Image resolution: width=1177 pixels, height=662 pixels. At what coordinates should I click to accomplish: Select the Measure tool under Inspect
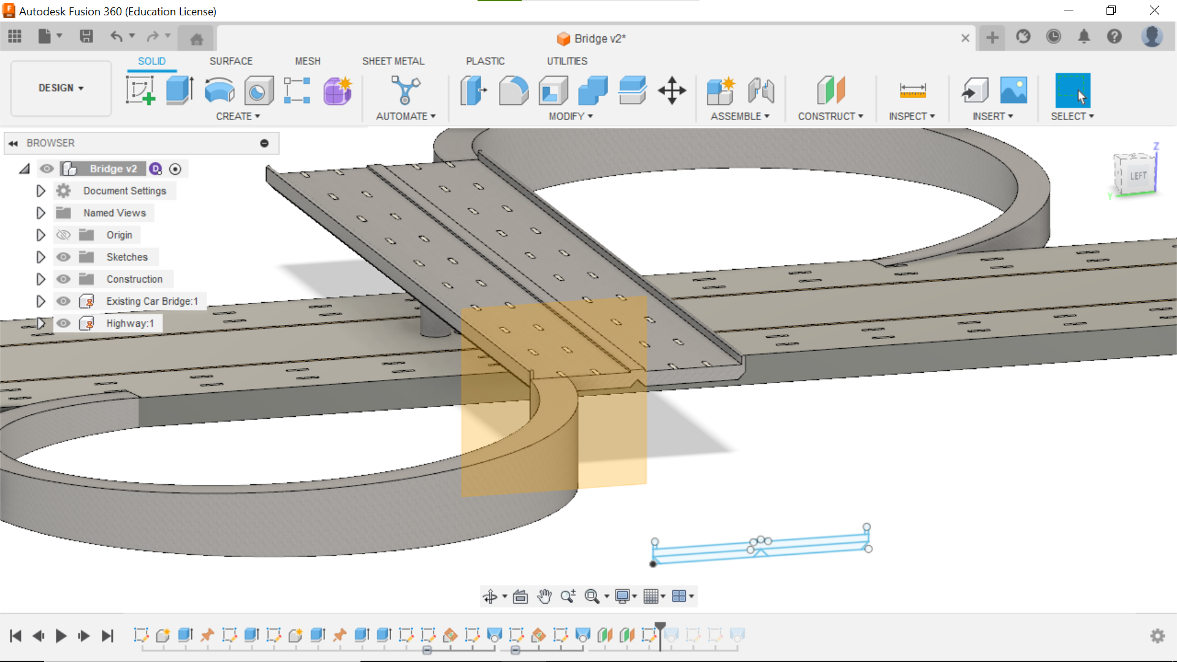pyautogui.click(x=912, y=90)
